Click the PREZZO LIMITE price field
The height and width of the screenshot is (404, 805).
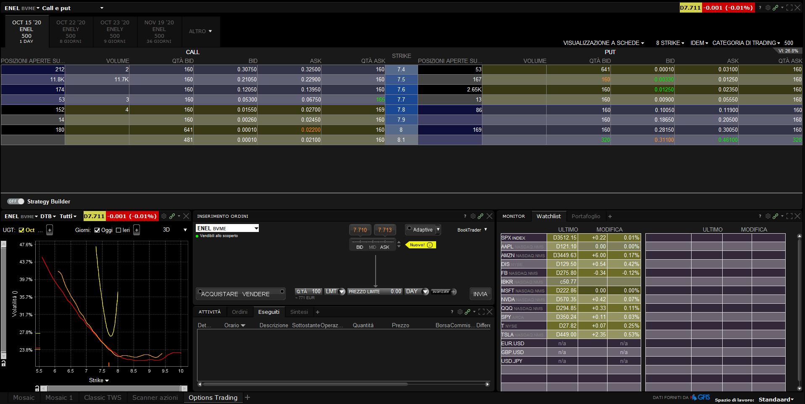pyautogui.click(x=375, y=292)
